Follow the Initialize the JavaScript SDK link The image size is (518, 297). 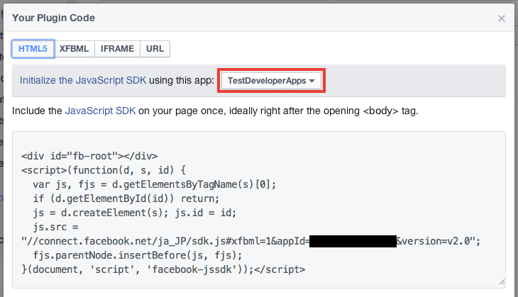[83, 80]
